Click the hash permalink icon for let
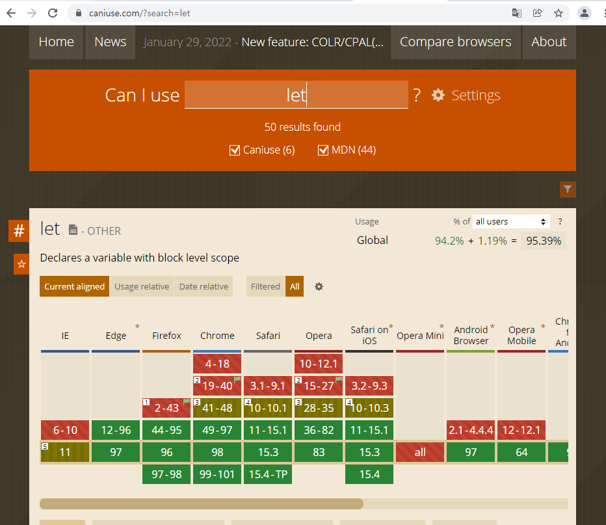 pos(19,231)
